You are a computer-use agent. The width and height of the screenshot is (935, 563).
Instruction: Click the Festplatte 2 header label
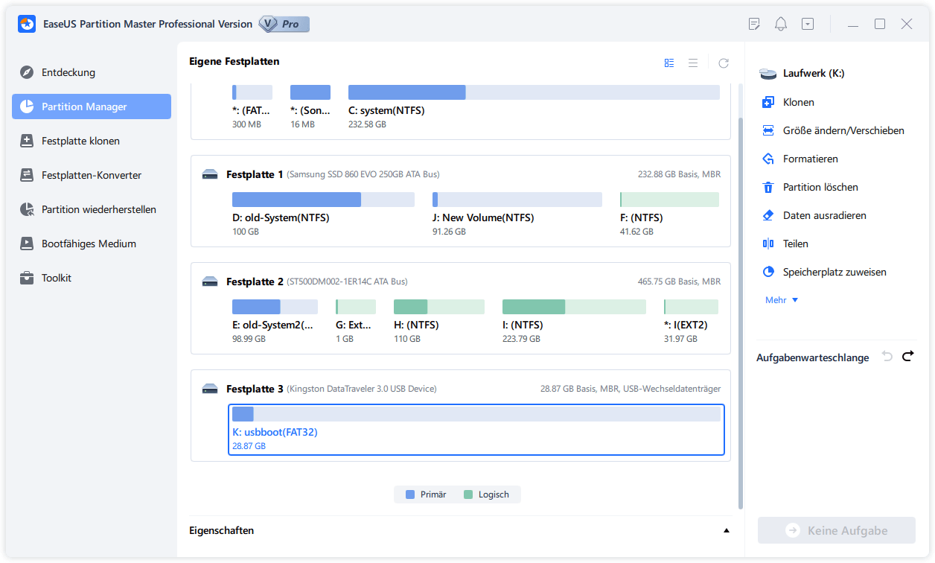pyautogui.click(x=255, y=281)
